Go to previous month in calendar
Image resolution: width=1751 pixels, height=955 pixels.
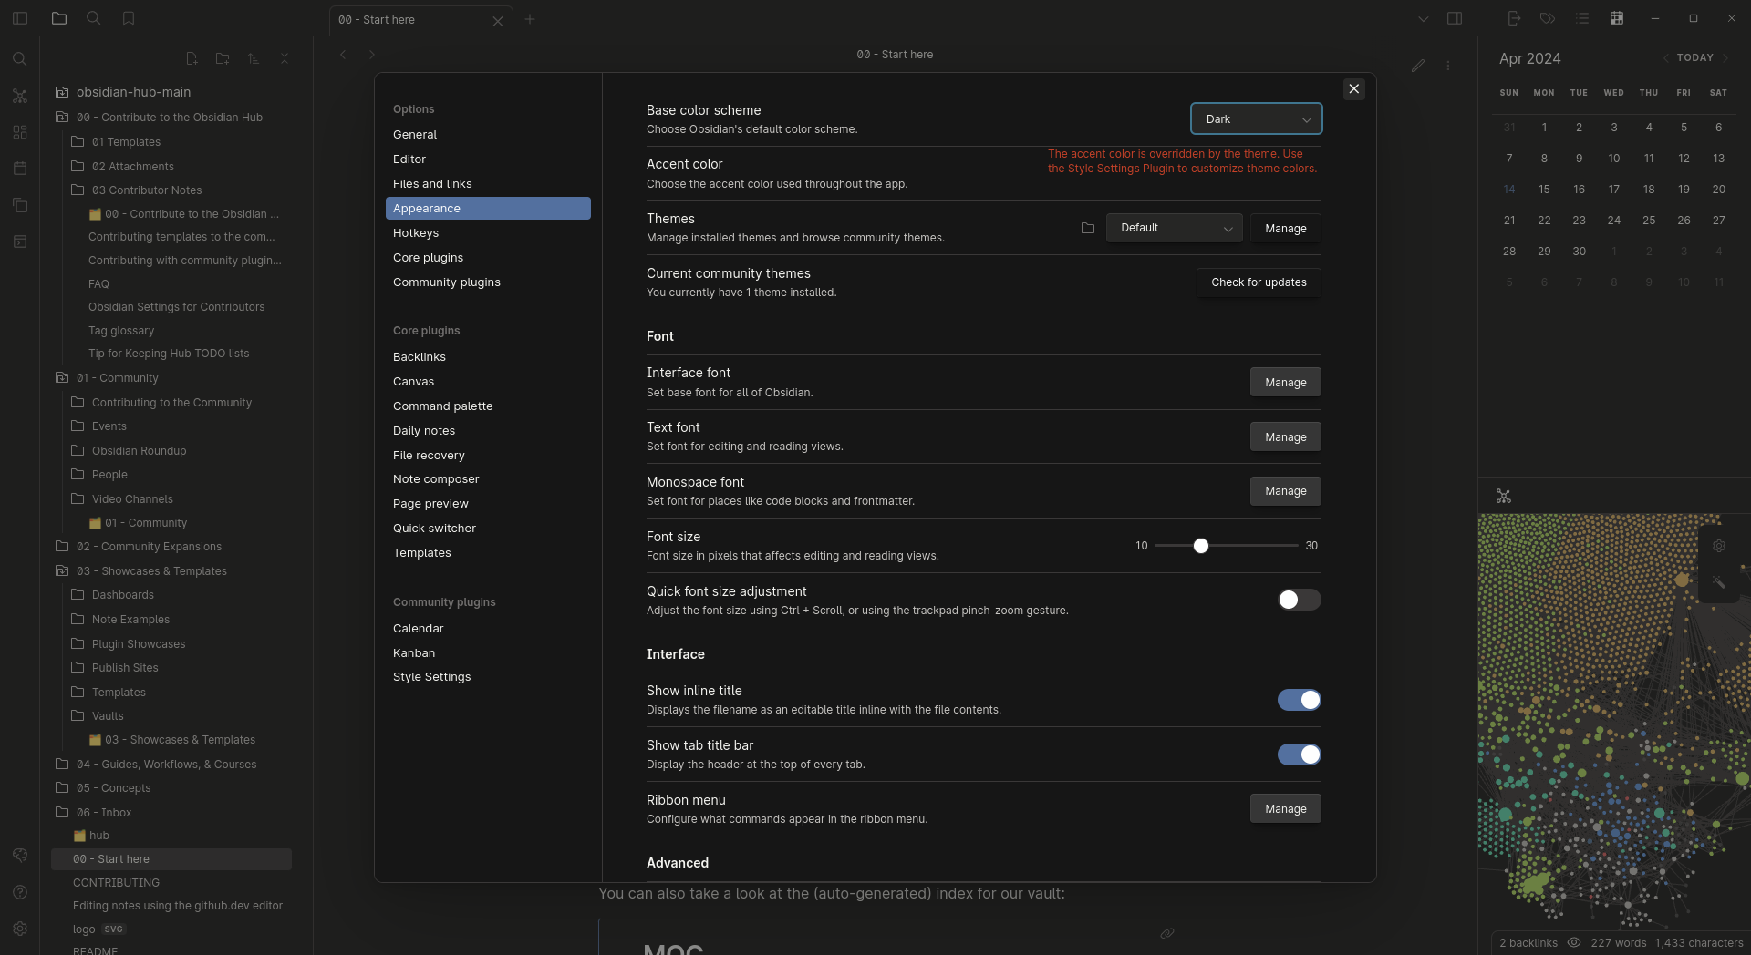tap(1665, 57)
